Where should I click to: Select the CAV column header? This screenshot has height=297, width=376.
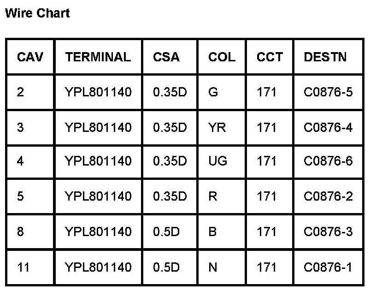pos(30,57)
